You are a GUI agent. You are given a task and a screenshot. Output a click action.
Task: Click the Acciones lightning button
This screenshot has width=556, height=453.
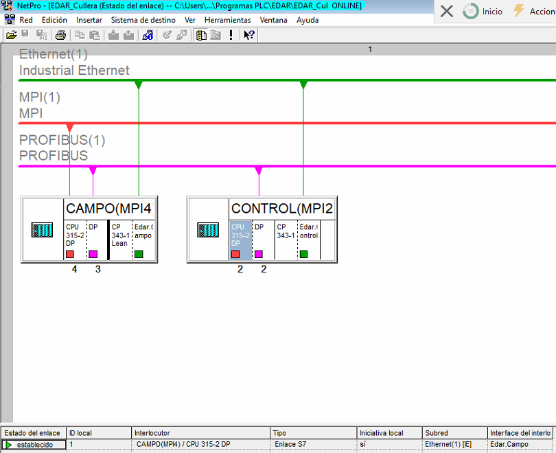(x=533, y=11)
